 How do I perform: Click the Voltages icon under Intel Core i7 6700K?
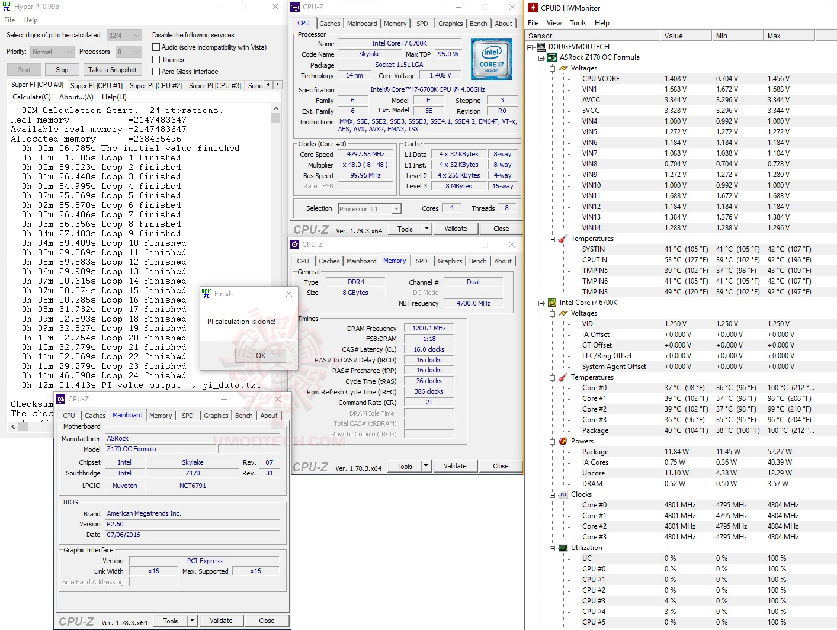coord(563,313)
